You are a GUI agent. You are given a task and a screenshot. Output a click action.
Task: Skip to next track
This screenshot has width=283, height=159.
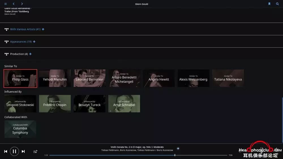(23, 151)
